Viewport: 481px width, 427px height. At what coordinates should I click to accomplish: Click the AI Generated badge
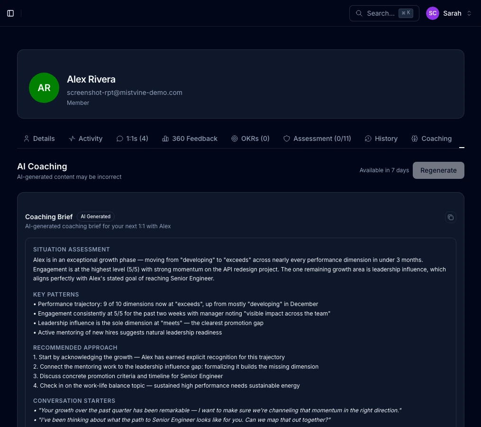tap(95, 216)
